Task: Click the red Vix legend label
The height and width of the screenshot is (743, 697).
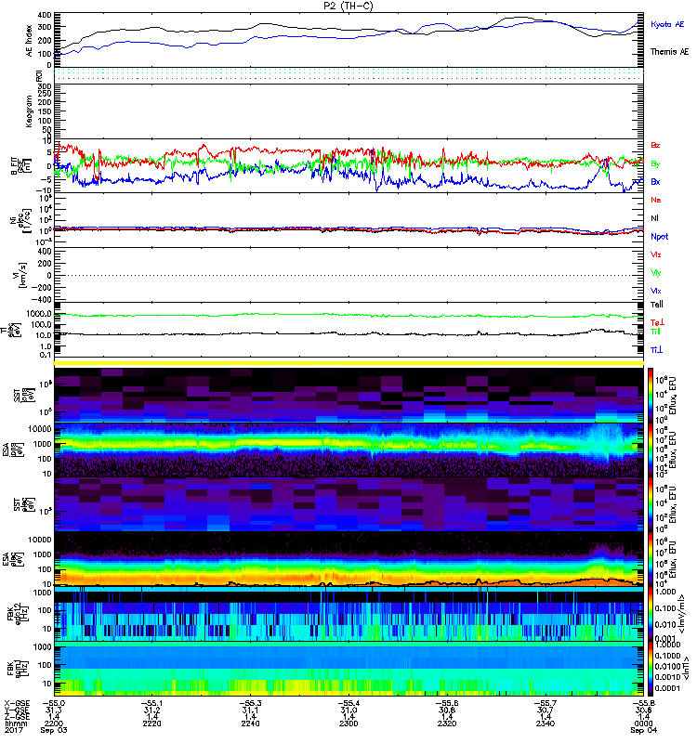Action: tap(656, 254)
